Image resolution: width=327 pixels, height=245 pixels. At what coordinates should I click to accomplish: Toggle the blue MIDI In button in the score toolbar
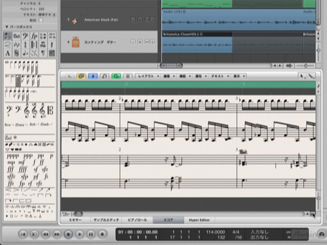coord(92,76)
